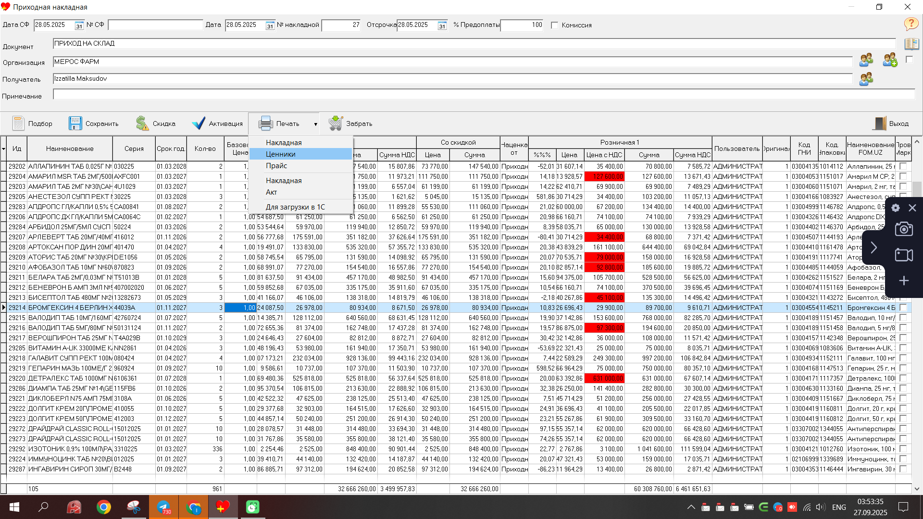Click the Активация checkmark icon
923x519 pixels.
pyautogui.click(x=199, y=124)
